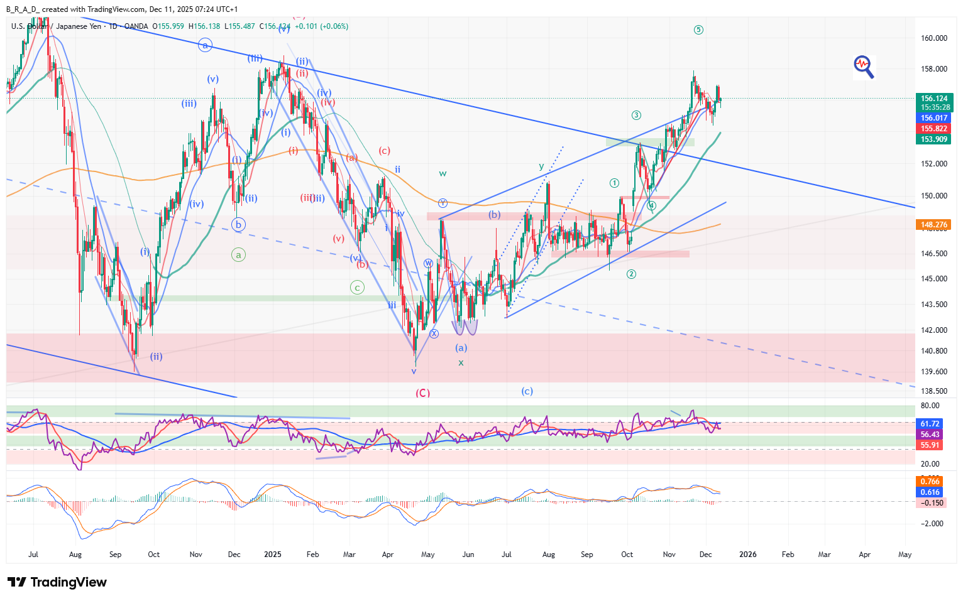Click the circled blue 'X' wave marker

tap(434, 333)
